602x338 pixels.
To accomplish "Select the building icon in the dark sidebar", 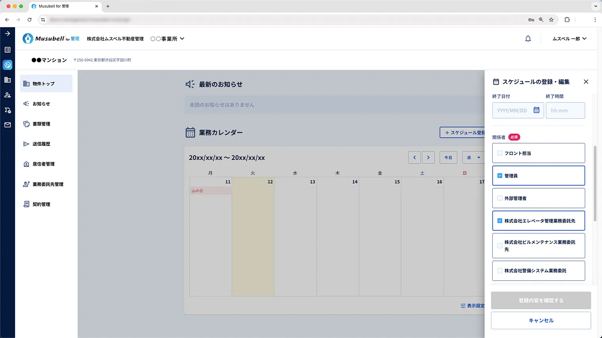I will point(7,80).
